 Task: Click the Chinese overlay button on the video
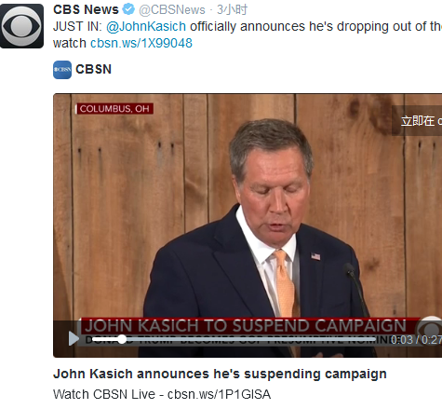point(417,120)
